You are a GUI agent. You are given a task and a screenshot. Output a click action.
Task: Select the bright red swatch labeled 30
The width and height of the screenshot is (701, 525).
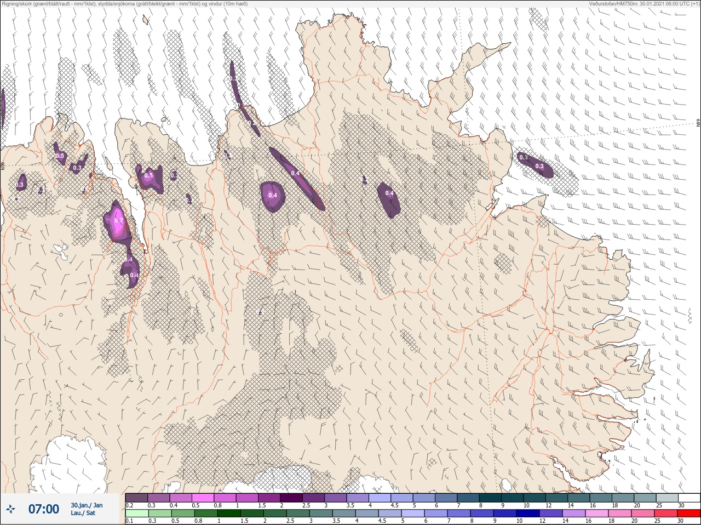click(x=689, y=513)
